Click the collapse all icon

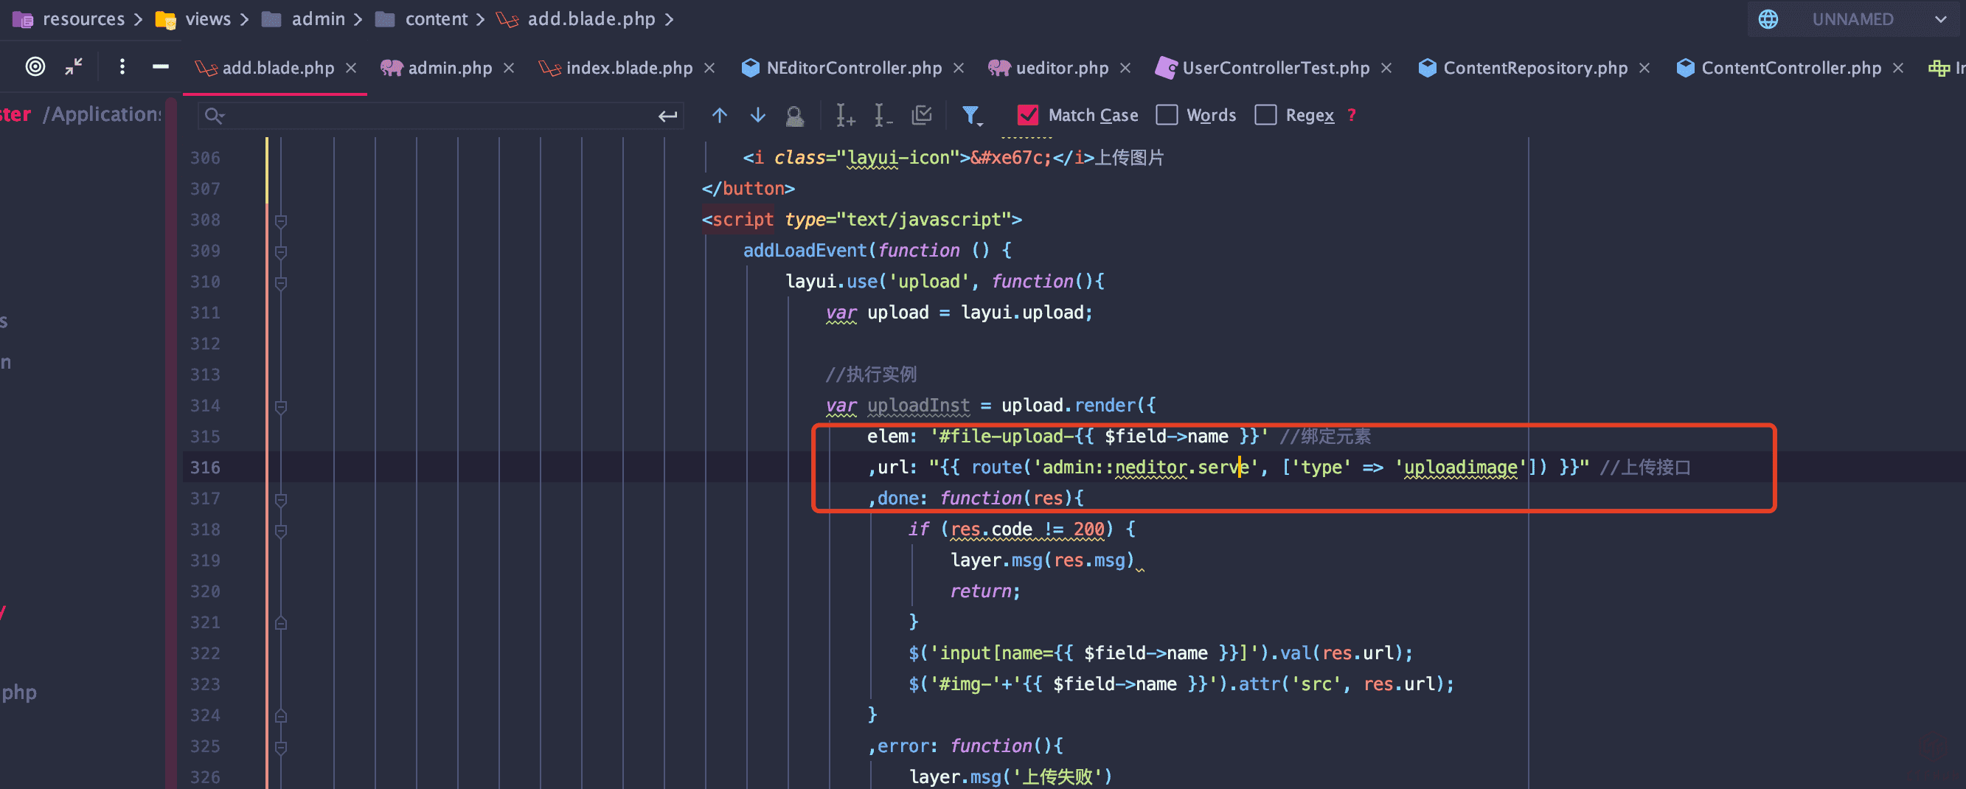(74, 67)
